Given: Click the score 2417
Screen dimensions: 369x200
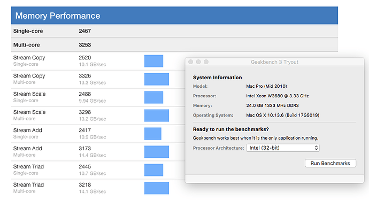Looking at the screenshot, I should (84, 130).
